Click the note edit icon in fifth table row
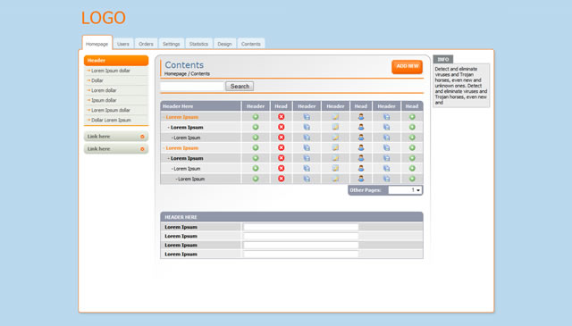 tap(335, 158)
